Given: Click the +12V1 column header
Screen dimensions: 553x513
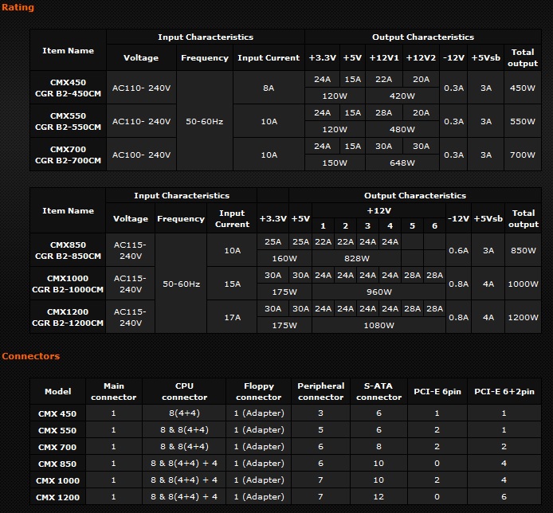Looking at the screenshot, I should pyautogui.click(x=384, y=58).
